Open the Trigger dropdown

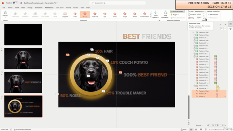pos(175,15)
